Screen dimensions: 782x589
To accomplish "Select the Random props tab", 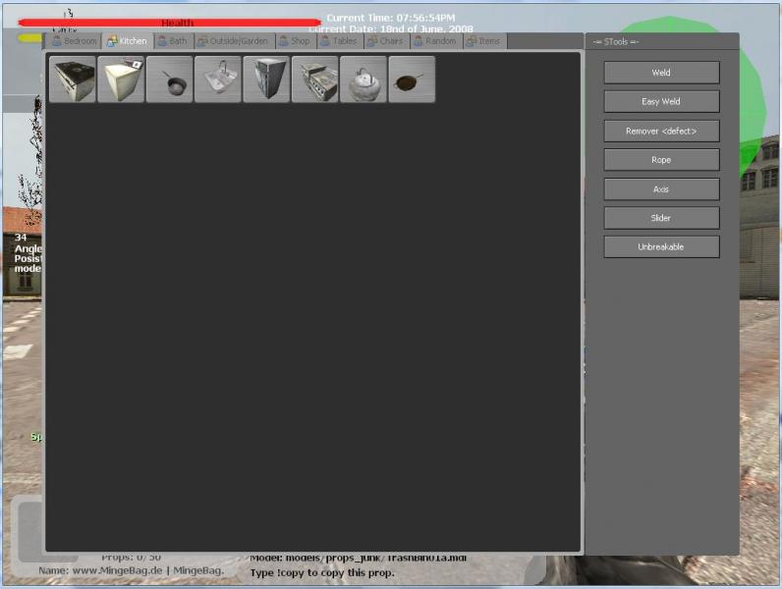I will pyautogui.click(x=435, y=41).
